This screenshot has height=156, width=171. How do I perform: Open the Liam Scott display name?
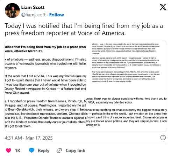[x=33, y=8]
